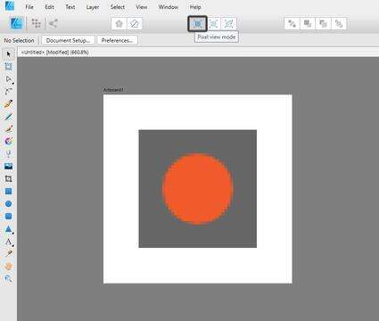Open the Text menu
Screen dimensions: 379x321
coord(70,7)
